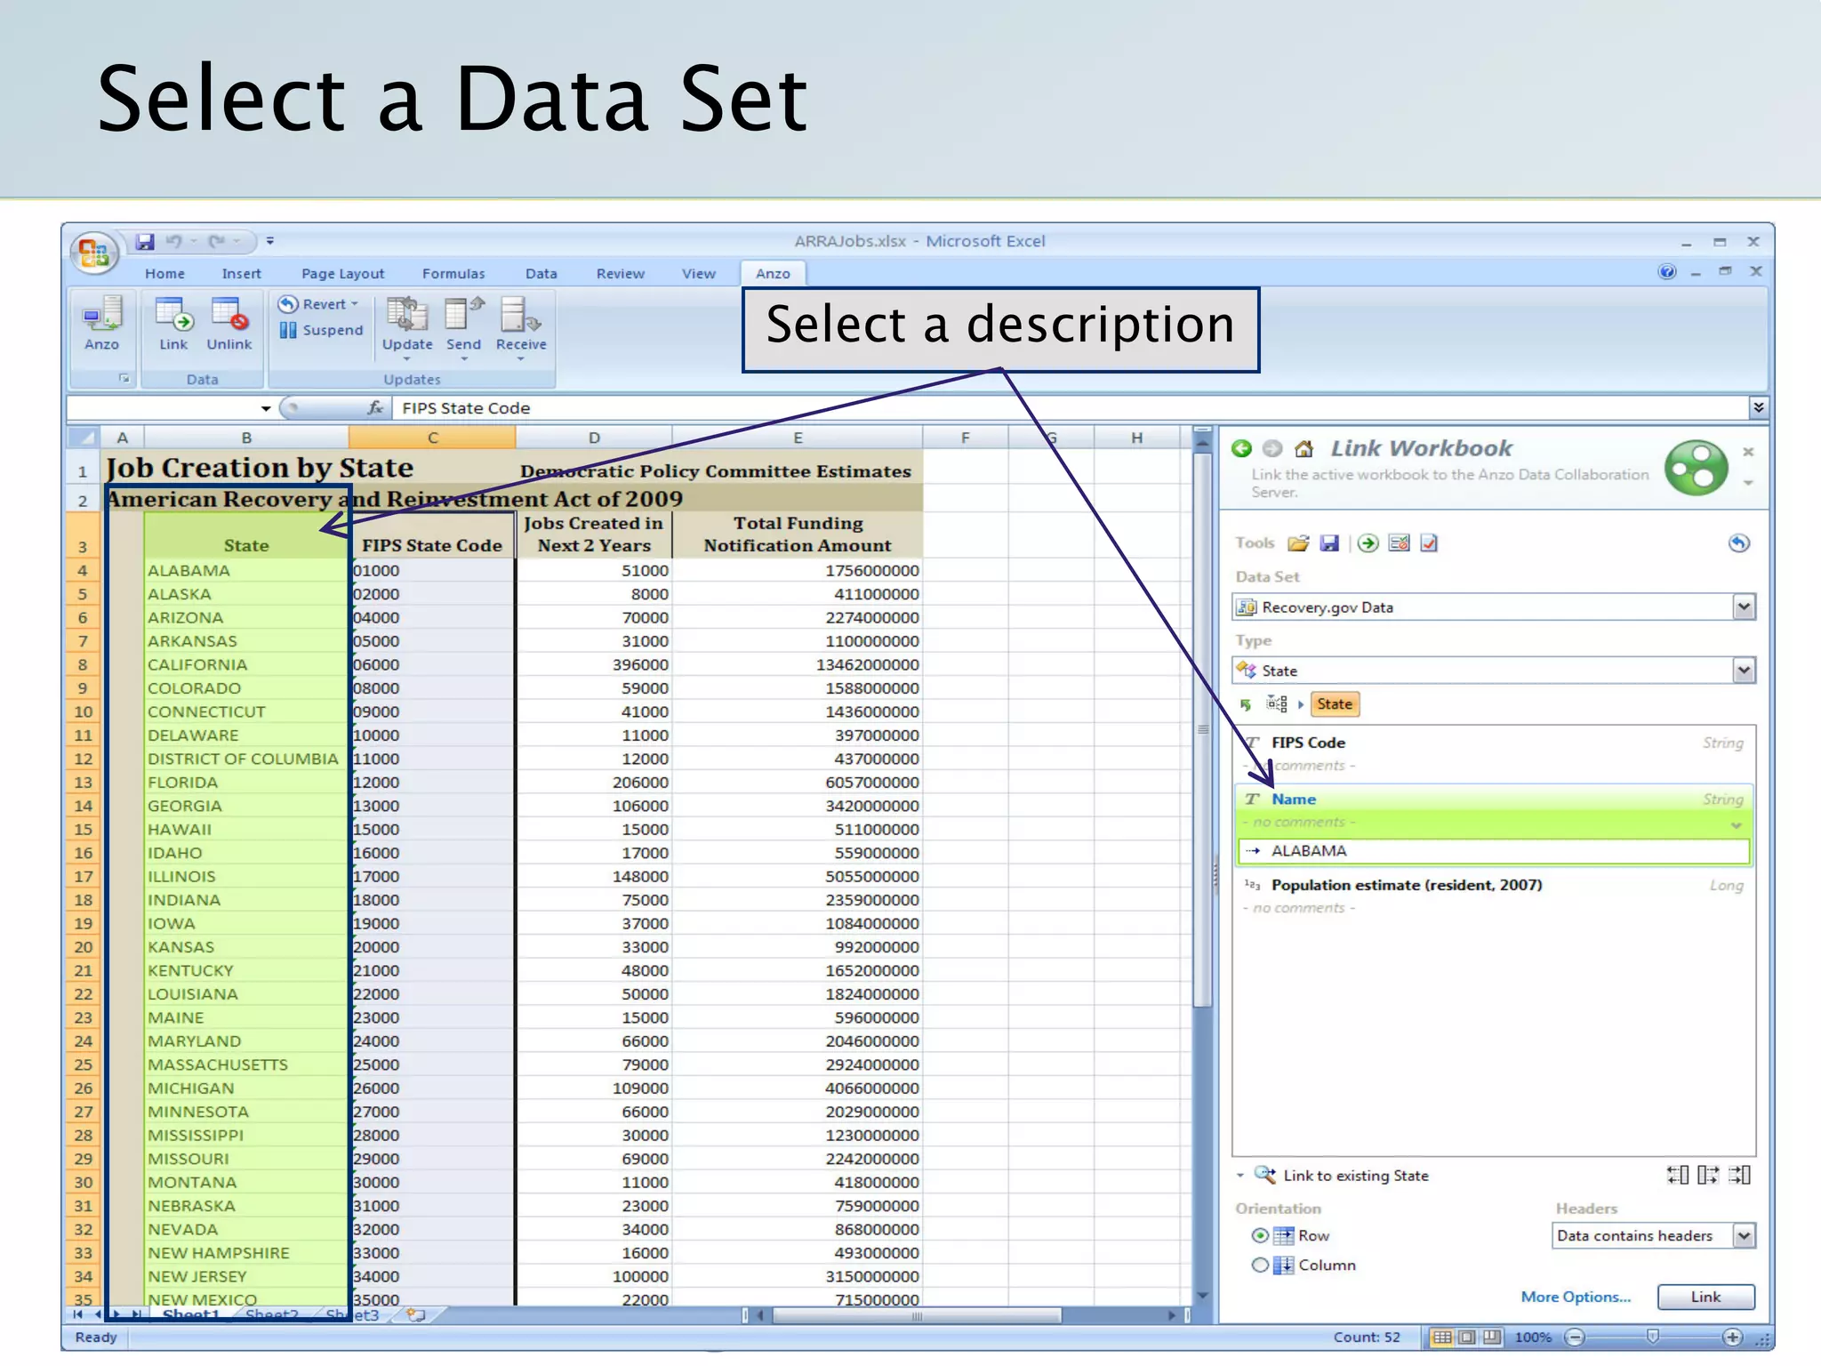1821x1366 pixels.
Task: Click the horizontal scrollbar of the worksheet
Action: tap(916, 1315)
